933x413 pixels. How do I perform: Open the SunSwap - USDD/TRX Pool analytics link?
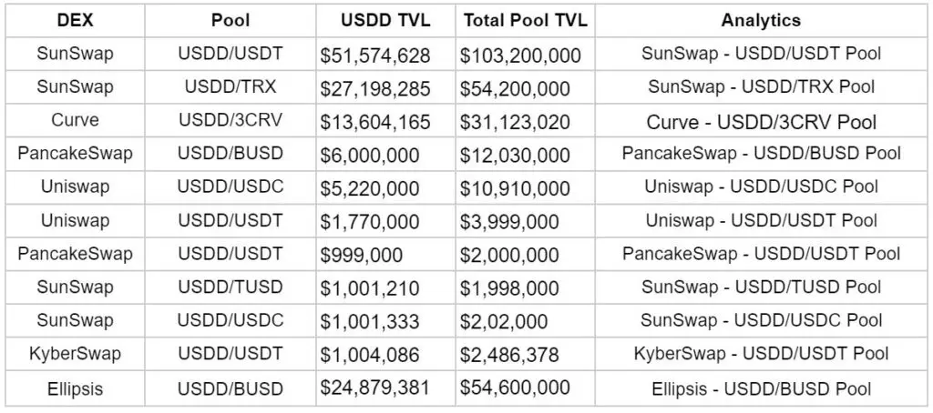pos(761,88)
